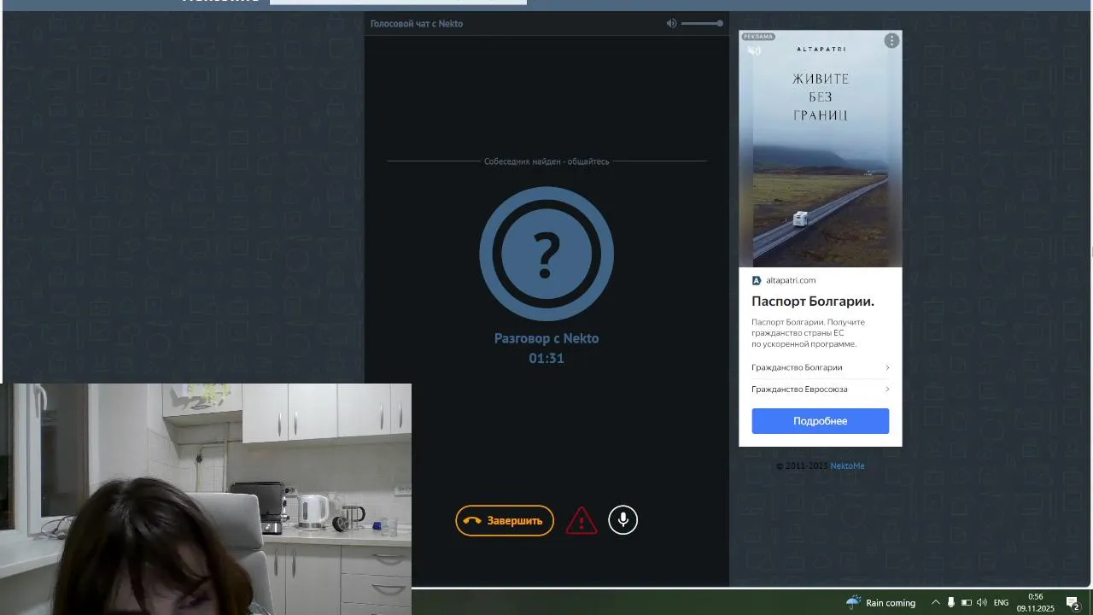The width and height of the screenshot is (1093, 615).
Task: Open the NektoMe footer link
Action: (x=848, y=466)
